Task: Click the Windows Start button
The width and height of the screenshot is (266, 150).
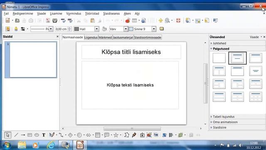Action: 7,145
